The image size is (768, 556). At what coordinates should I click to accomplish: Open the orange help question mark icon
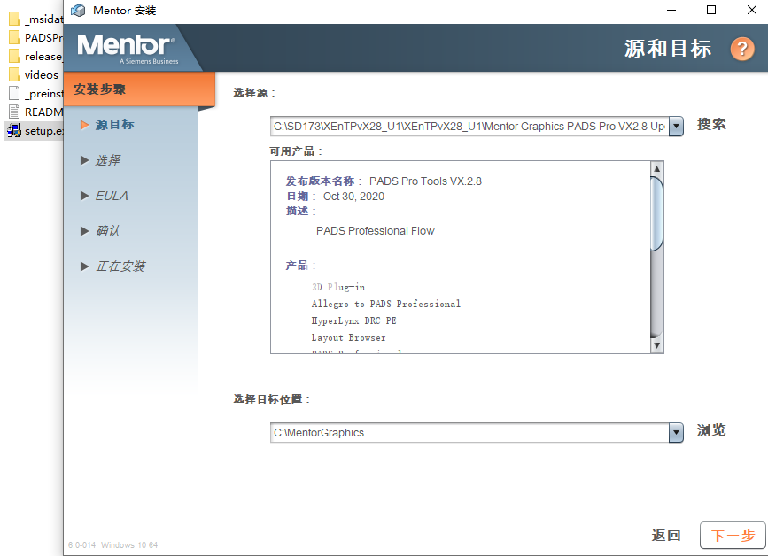[742, 49]
